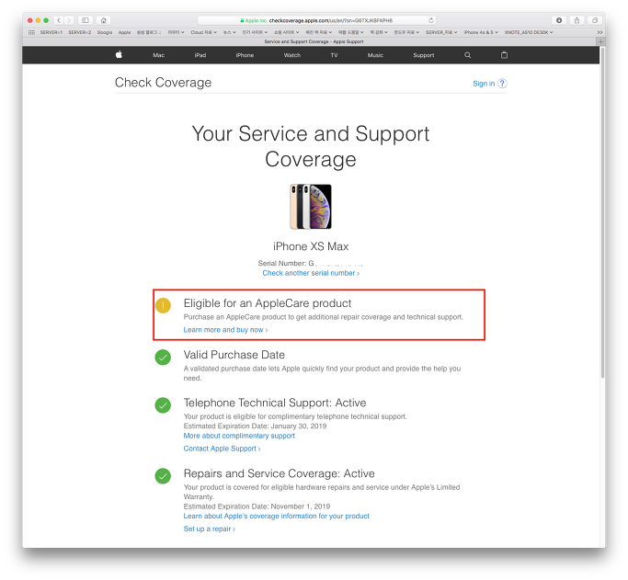Click Contact Apple Support link

222,449
